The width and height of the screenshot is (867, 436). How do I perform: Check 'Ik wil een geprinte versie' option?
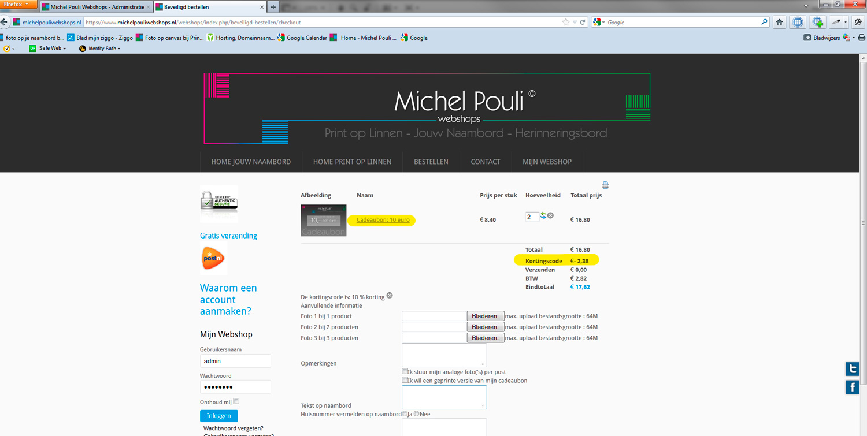405,380
